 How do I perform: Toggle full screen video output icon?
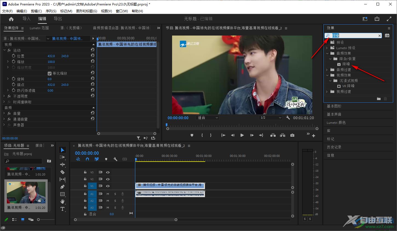[x=389, y=19]
